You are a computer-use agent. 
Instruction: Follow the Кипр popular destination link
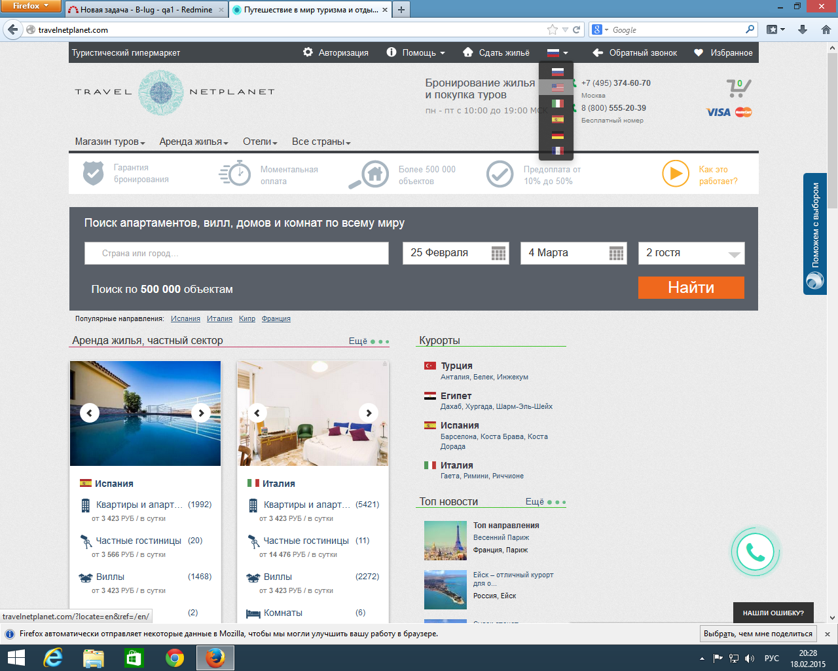coord(247,318)
